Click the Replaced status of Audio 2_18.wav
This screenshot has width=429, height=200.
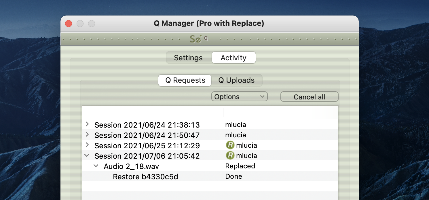[240, 166]
